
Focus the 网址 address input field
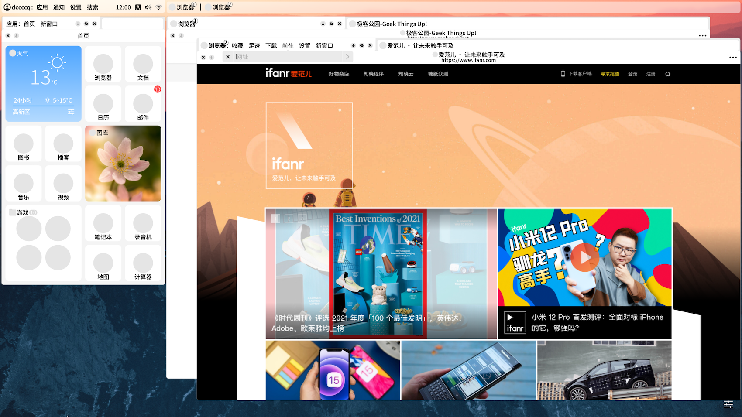(x=288, y=57)
